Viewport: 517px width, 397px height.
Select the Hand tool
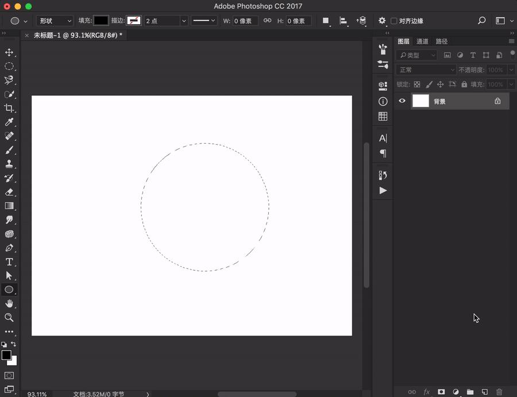[9, 303]
